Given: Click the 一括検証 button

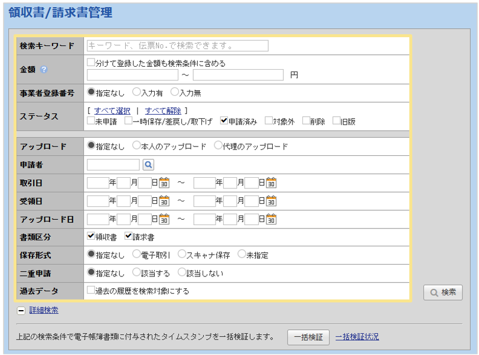Looking at the screenshot, I should tap(308, 337).
